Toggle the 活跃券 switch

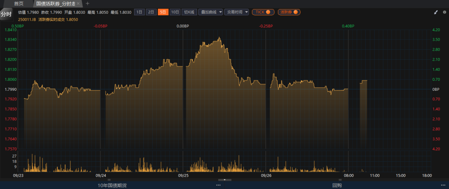(289, 12)
